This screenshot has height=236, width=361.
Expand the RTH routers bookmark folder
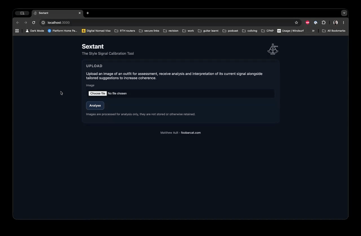[125, 30]
